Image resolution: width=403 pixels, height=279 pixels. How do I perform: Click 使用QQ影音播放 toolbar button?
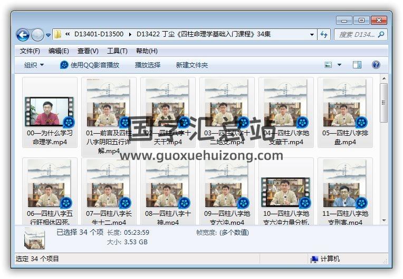point(90,65)
